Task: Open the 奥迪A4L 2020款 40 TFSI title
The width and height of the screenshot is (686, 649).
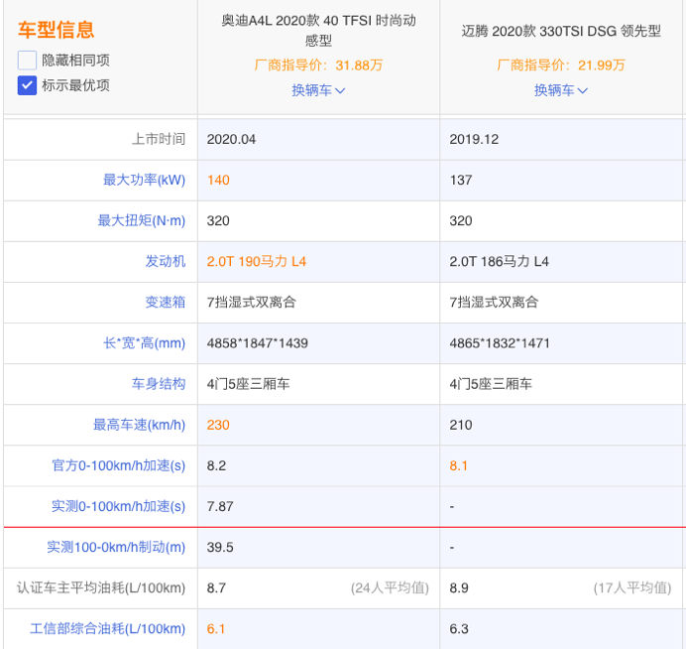Action: click(318, 30)
